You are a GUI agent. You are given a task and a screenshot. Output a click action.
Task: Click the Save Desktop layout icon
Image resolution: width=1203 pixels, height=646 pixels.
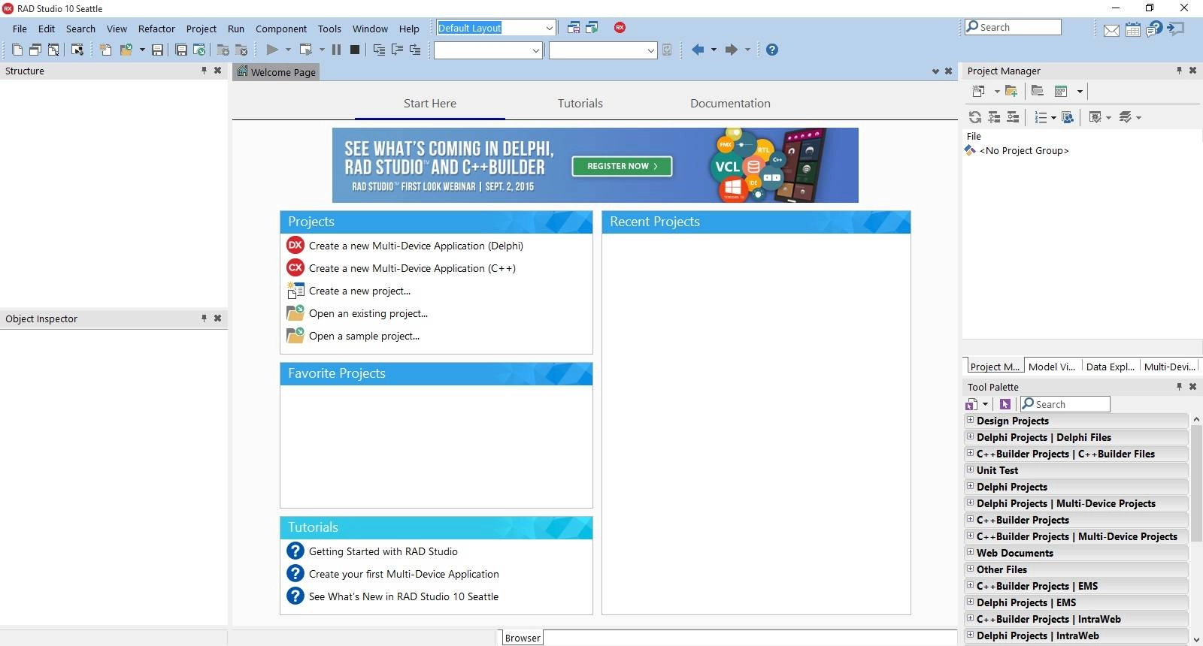click(574, 28)
